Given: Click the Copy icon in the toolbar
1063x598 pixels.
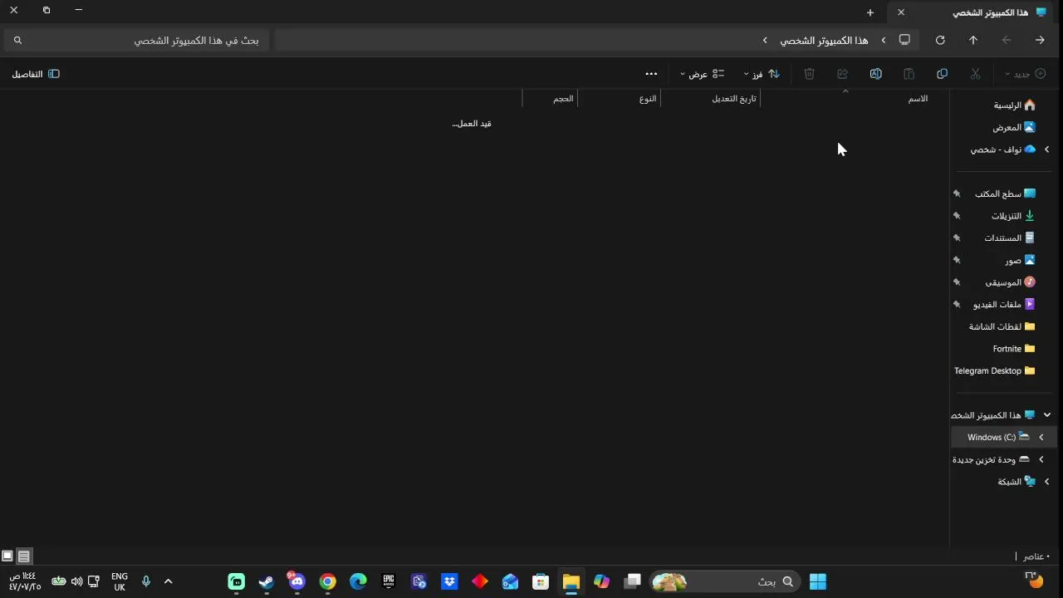Looking at the screenshot, I should point(942,74).
